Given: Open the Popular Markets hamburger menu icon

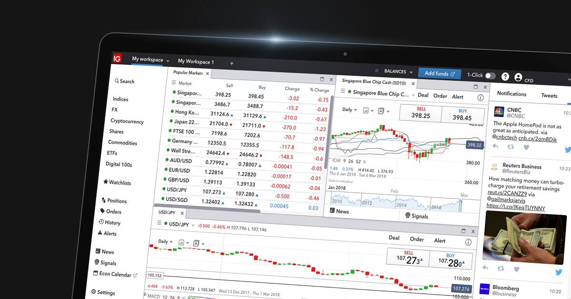Looking at the screenshot, I should click(x=174, y=83).
